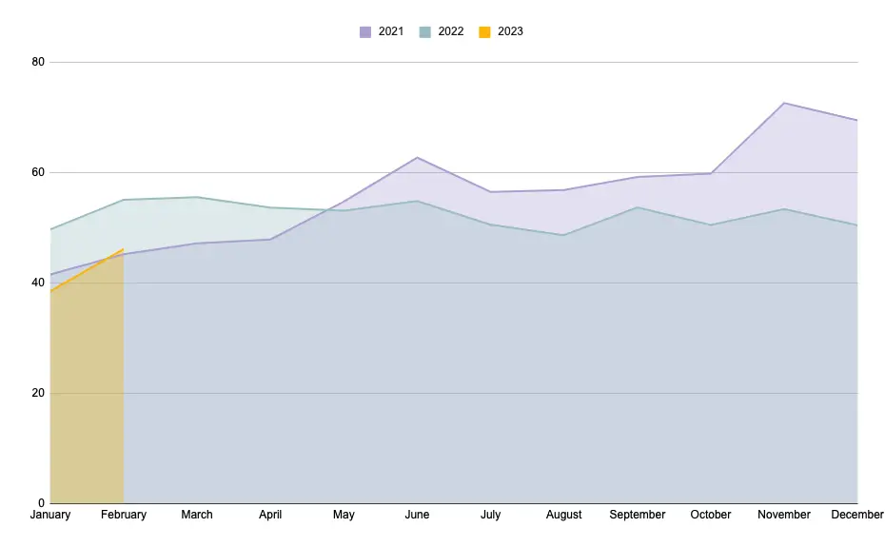The width and height of the screenshot is (885, 547).
Task: Click the 0 value on y-axis
Action: [41, 503]
